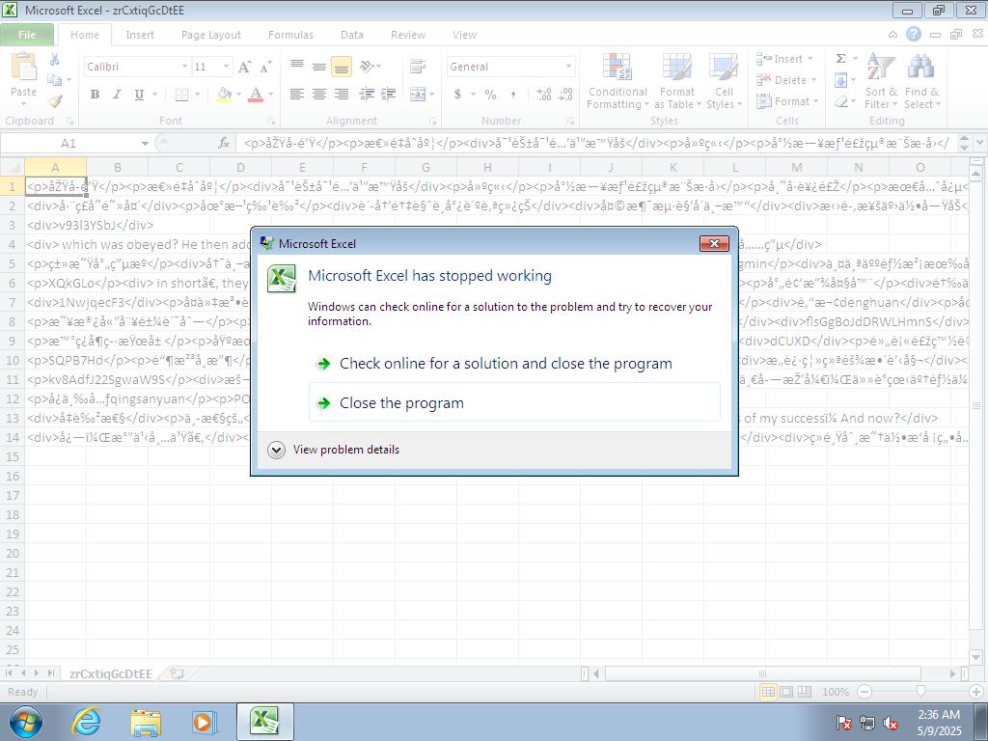This screenshot has width=988, height=741.
Task: Open the Calibri font name dropdown
Action: [x=184, y=67]
